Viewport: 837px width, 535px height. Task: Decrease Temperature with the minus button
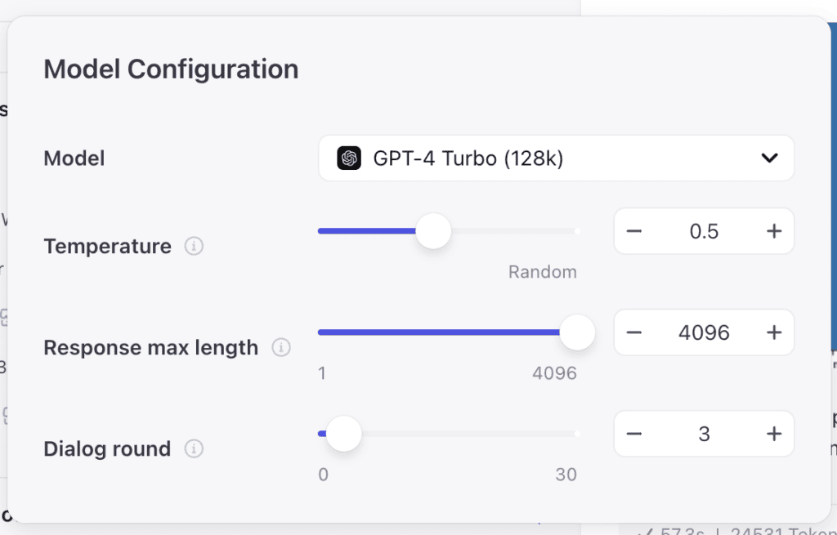(634, 231)
